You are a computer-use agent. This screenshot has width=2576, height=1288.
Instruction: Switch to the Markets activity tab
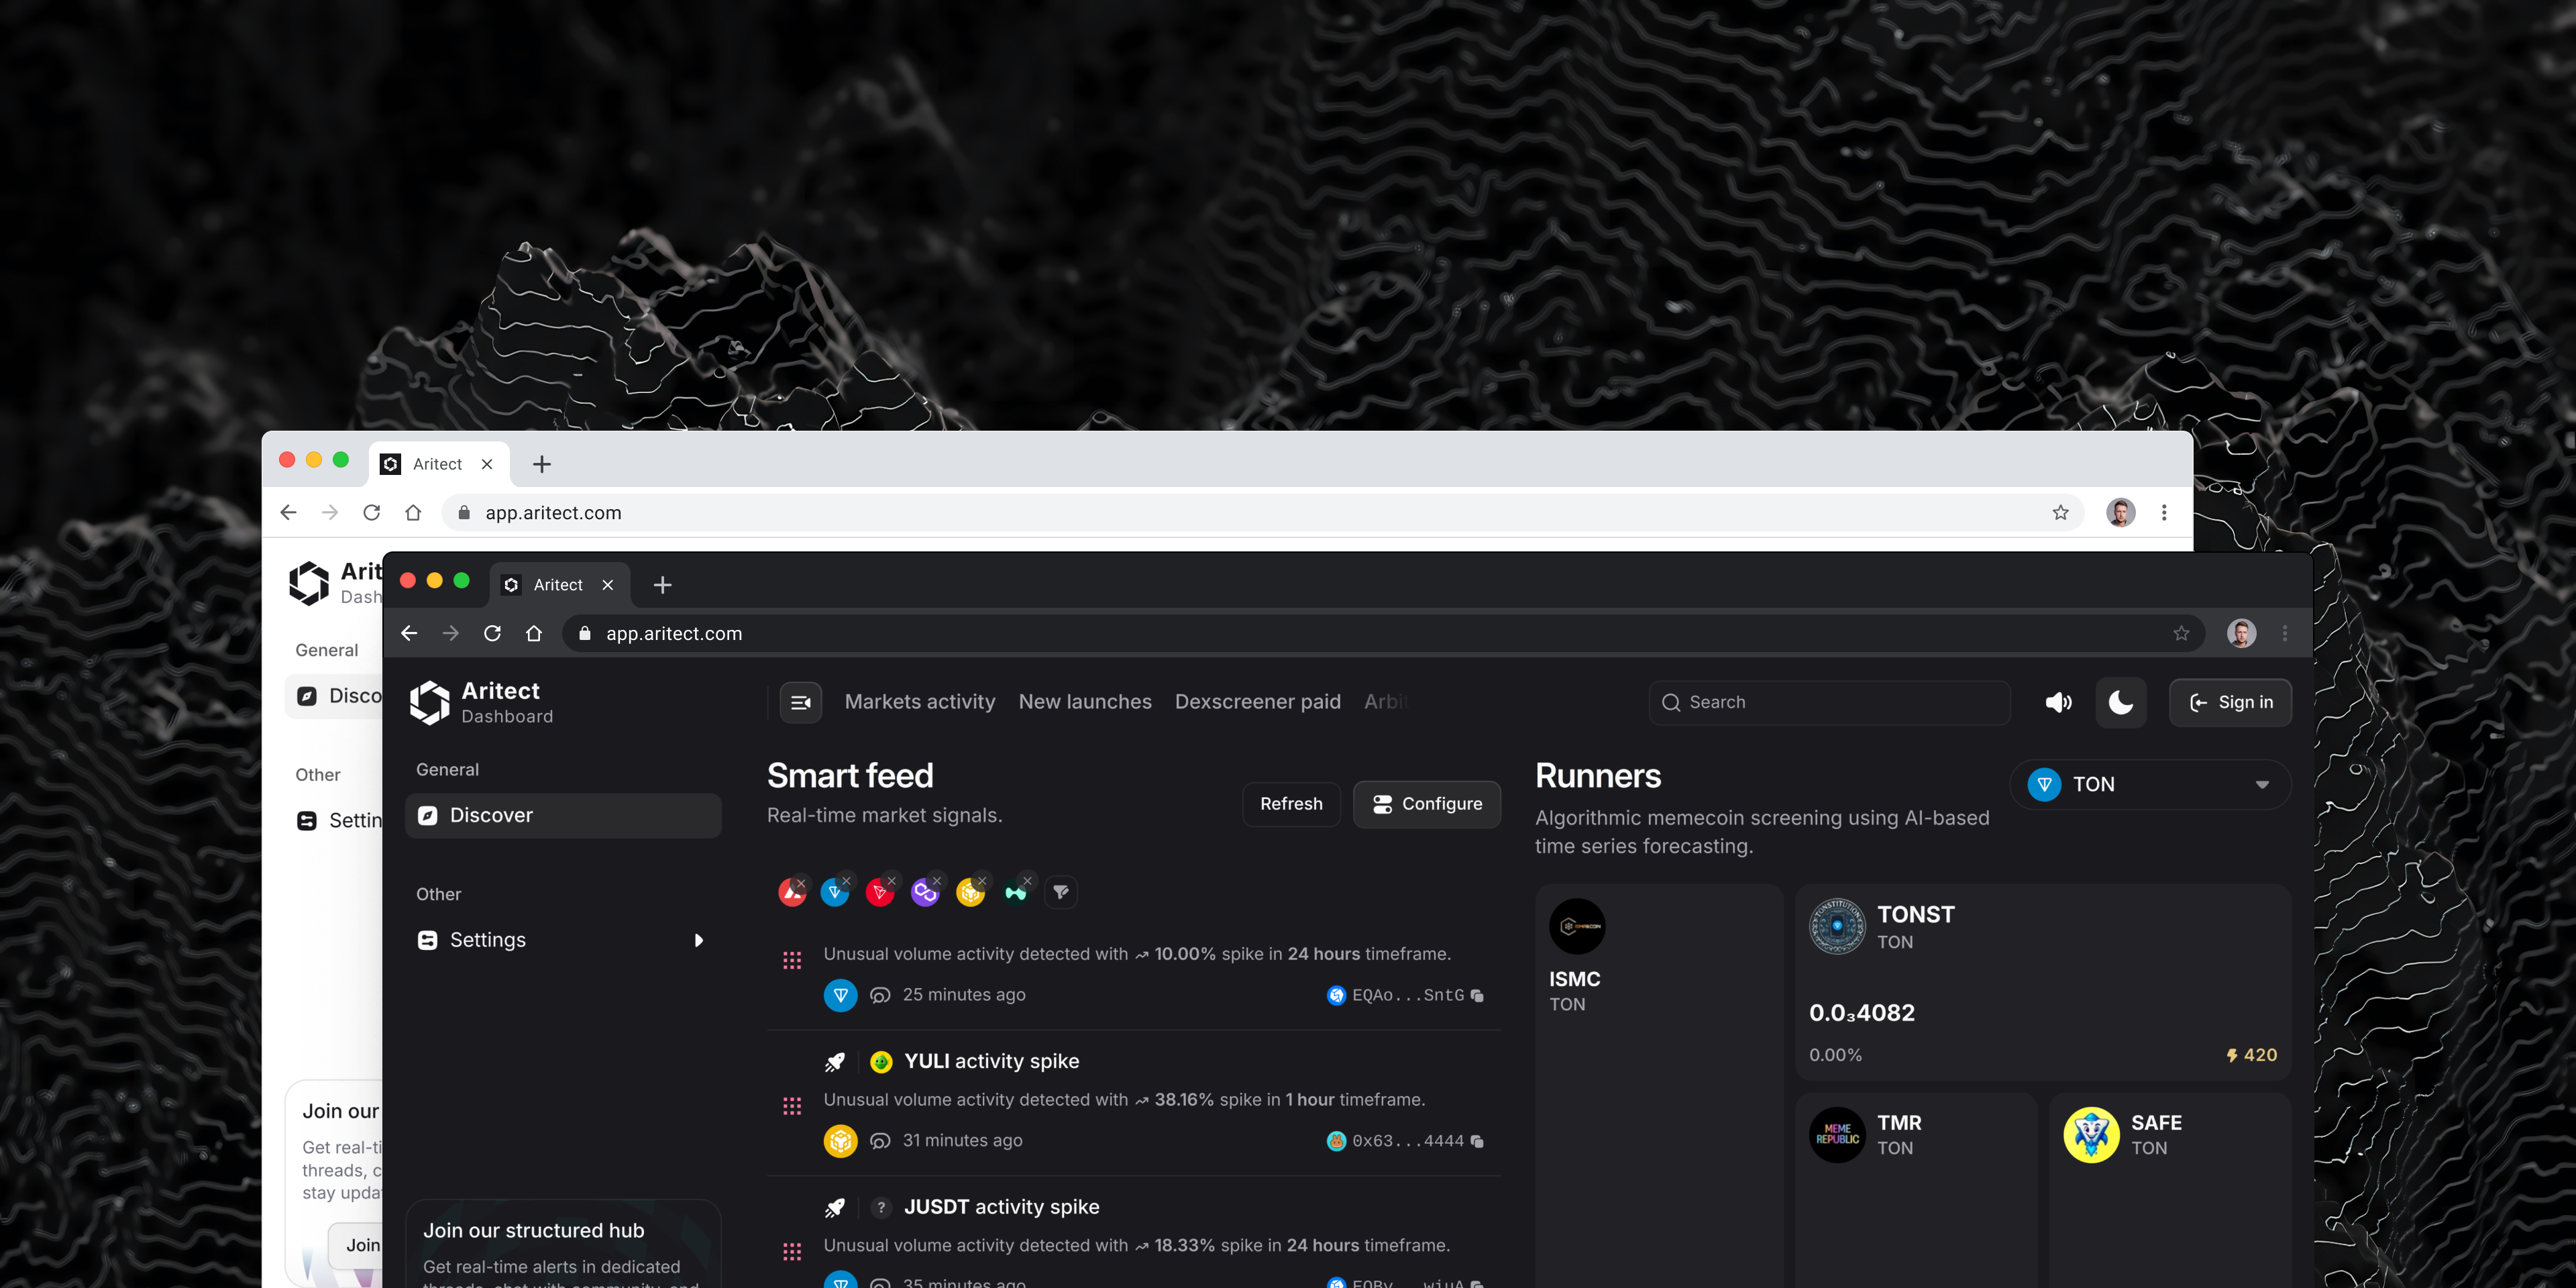[919, 702]
